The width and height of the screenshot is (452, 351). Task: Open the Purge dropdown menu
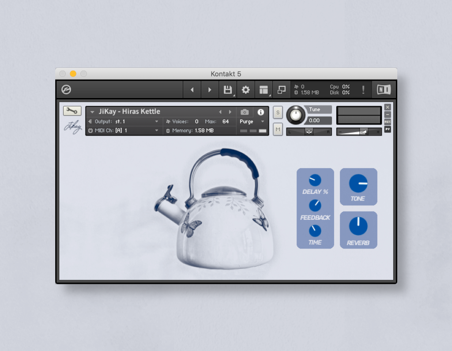click(x=252, y=121)
